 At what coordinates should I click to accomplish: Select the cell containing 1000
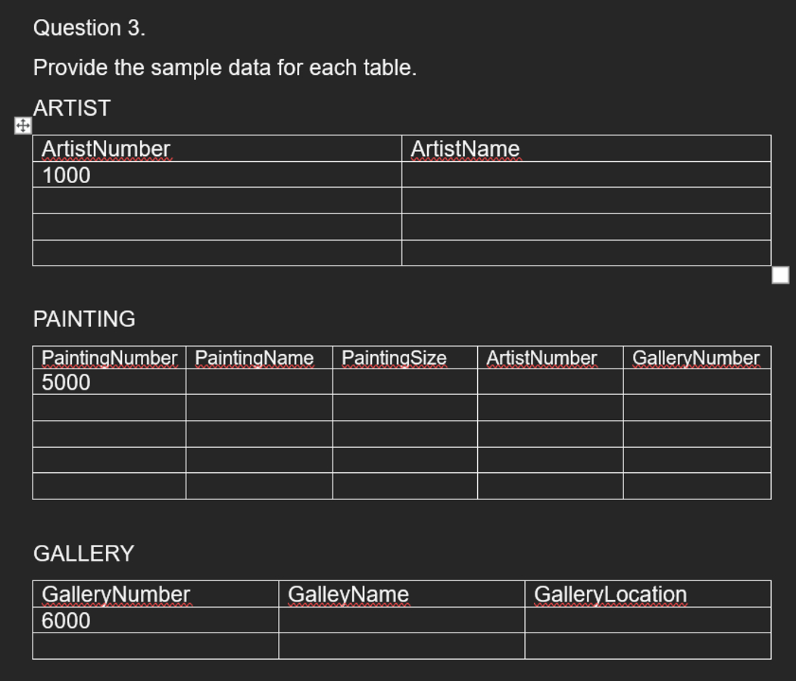coord(217,175)
